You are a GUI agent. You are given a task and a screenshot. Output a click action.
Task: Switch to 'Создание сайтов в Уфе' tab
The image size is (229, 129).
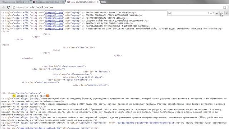[x=48, y=2]
